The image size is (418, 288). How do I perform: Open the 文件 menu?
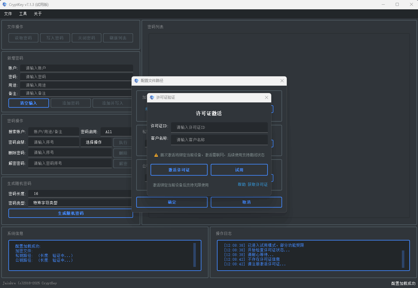pos(8,14)
